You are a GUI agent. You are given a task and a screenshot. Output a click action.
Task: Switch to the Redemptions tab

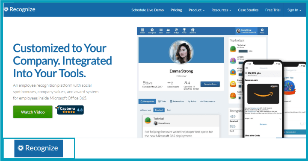pos(177,101)
